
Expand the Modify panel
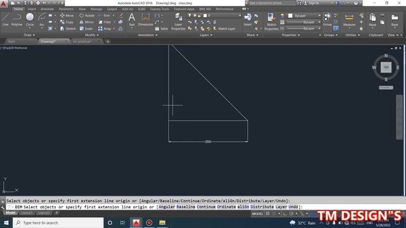tap(91, 35)
